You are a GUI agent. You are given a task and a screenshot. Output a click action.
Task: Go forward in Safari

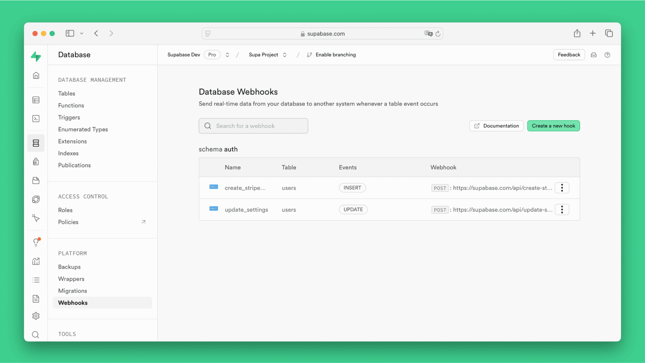(111, 33)
